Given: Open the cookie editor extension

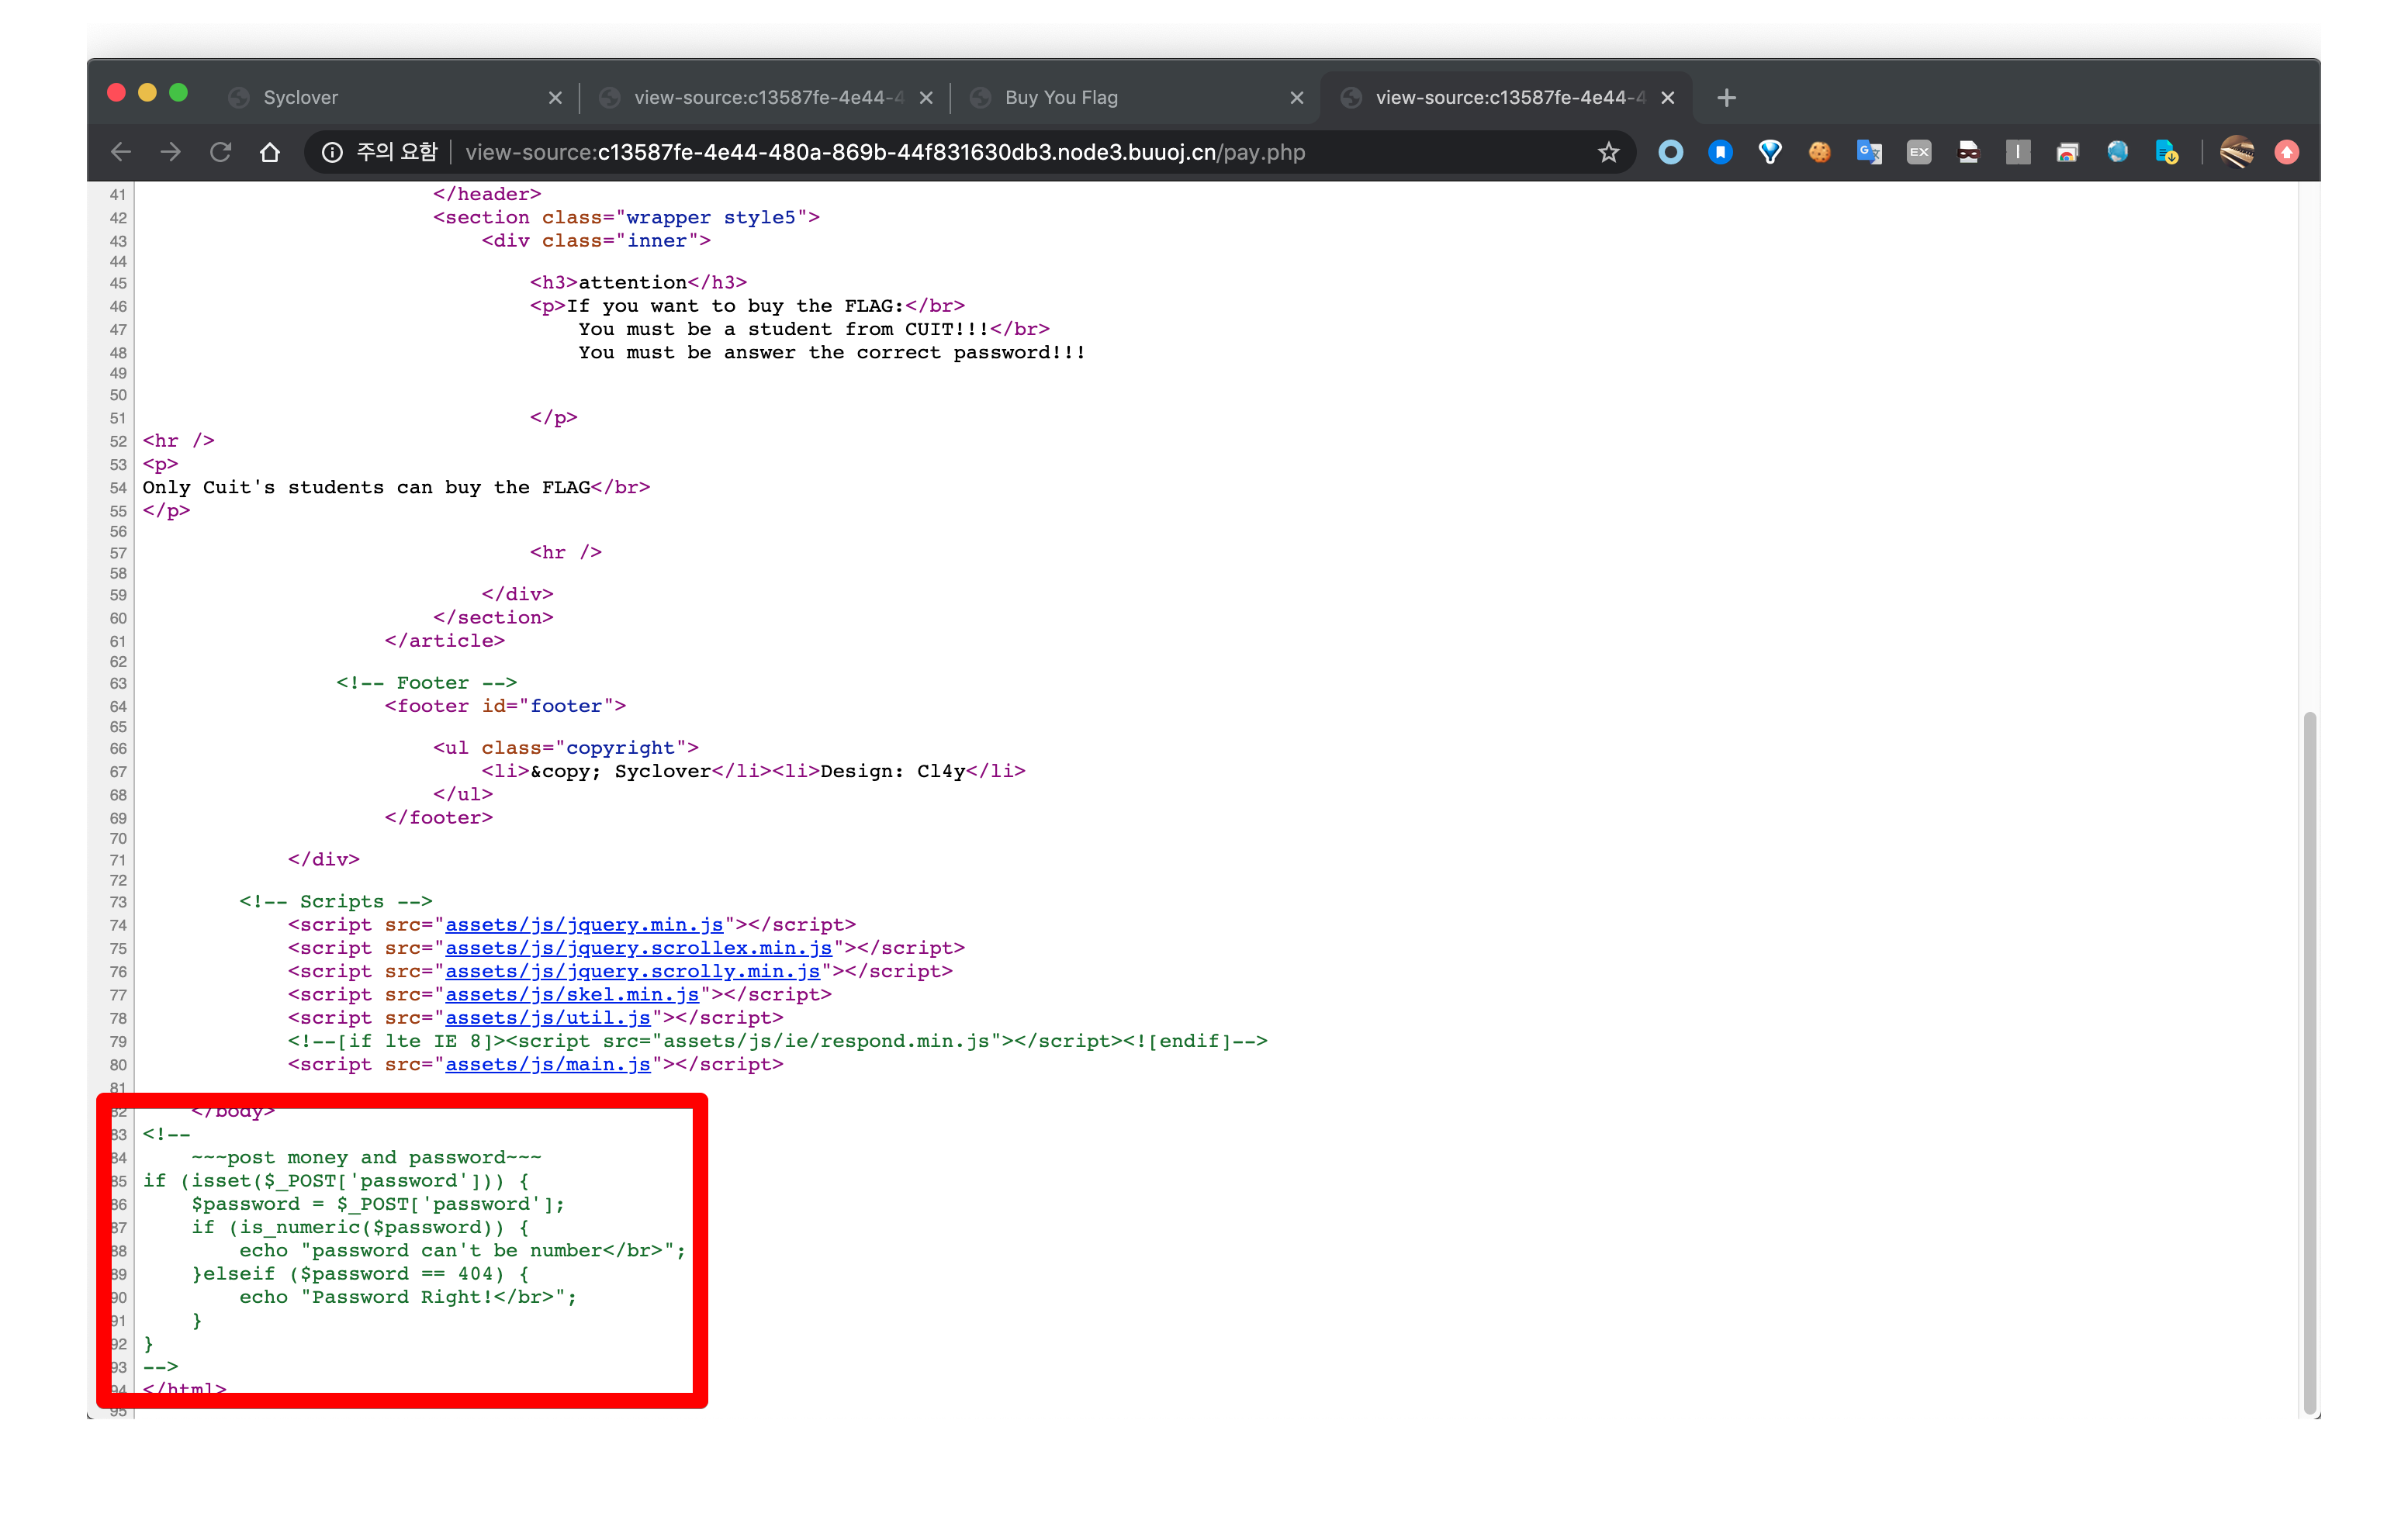Looking at the screenshot, I should click(x=1819, y=152).
